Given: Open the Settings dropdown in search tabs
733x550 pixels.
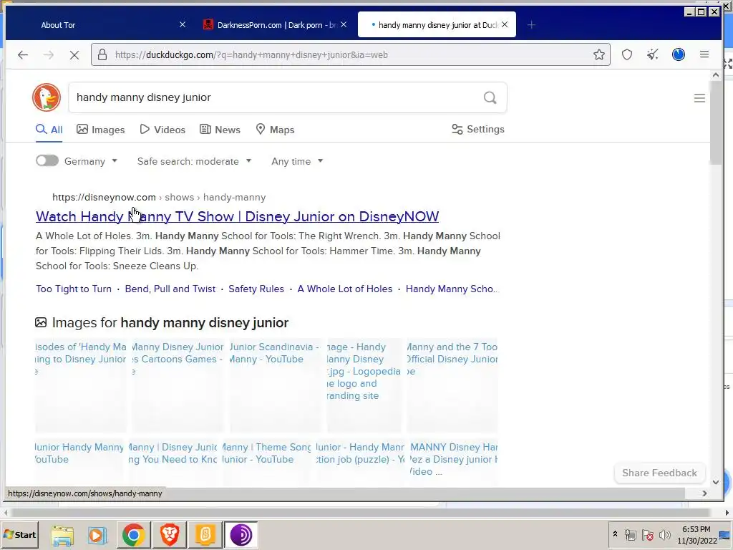Looking at the screenshot, I should tap(477, 129).
